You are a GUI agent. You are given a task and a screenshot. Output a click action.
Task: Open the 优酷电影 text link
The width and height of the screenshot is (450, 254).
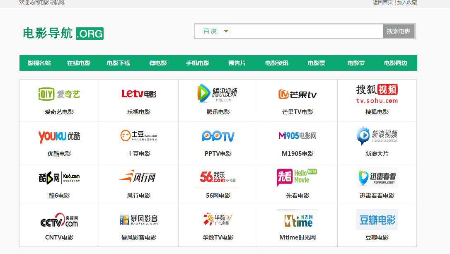click(x=59, y=154)
